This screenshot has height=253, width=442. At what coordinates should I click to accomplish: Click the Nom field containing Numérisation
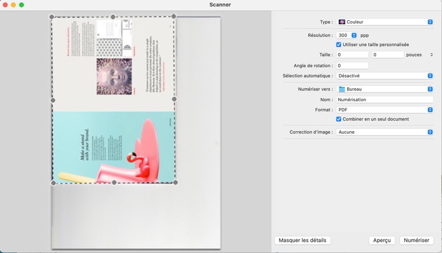[x=384, y=99]
